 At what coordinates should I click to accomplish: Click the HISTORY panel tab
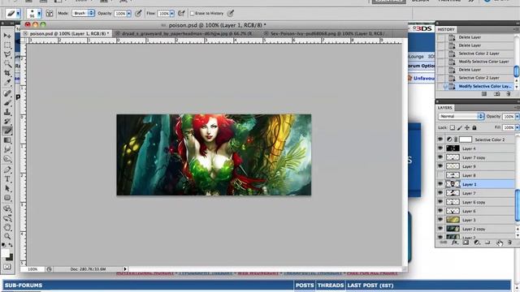point(446,29)
